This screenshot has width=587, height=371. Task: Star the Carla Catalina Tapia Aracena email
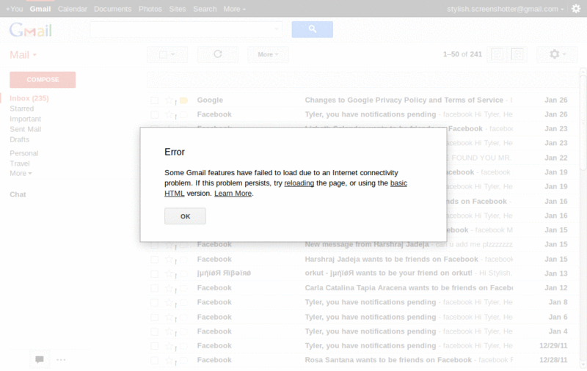169,288
